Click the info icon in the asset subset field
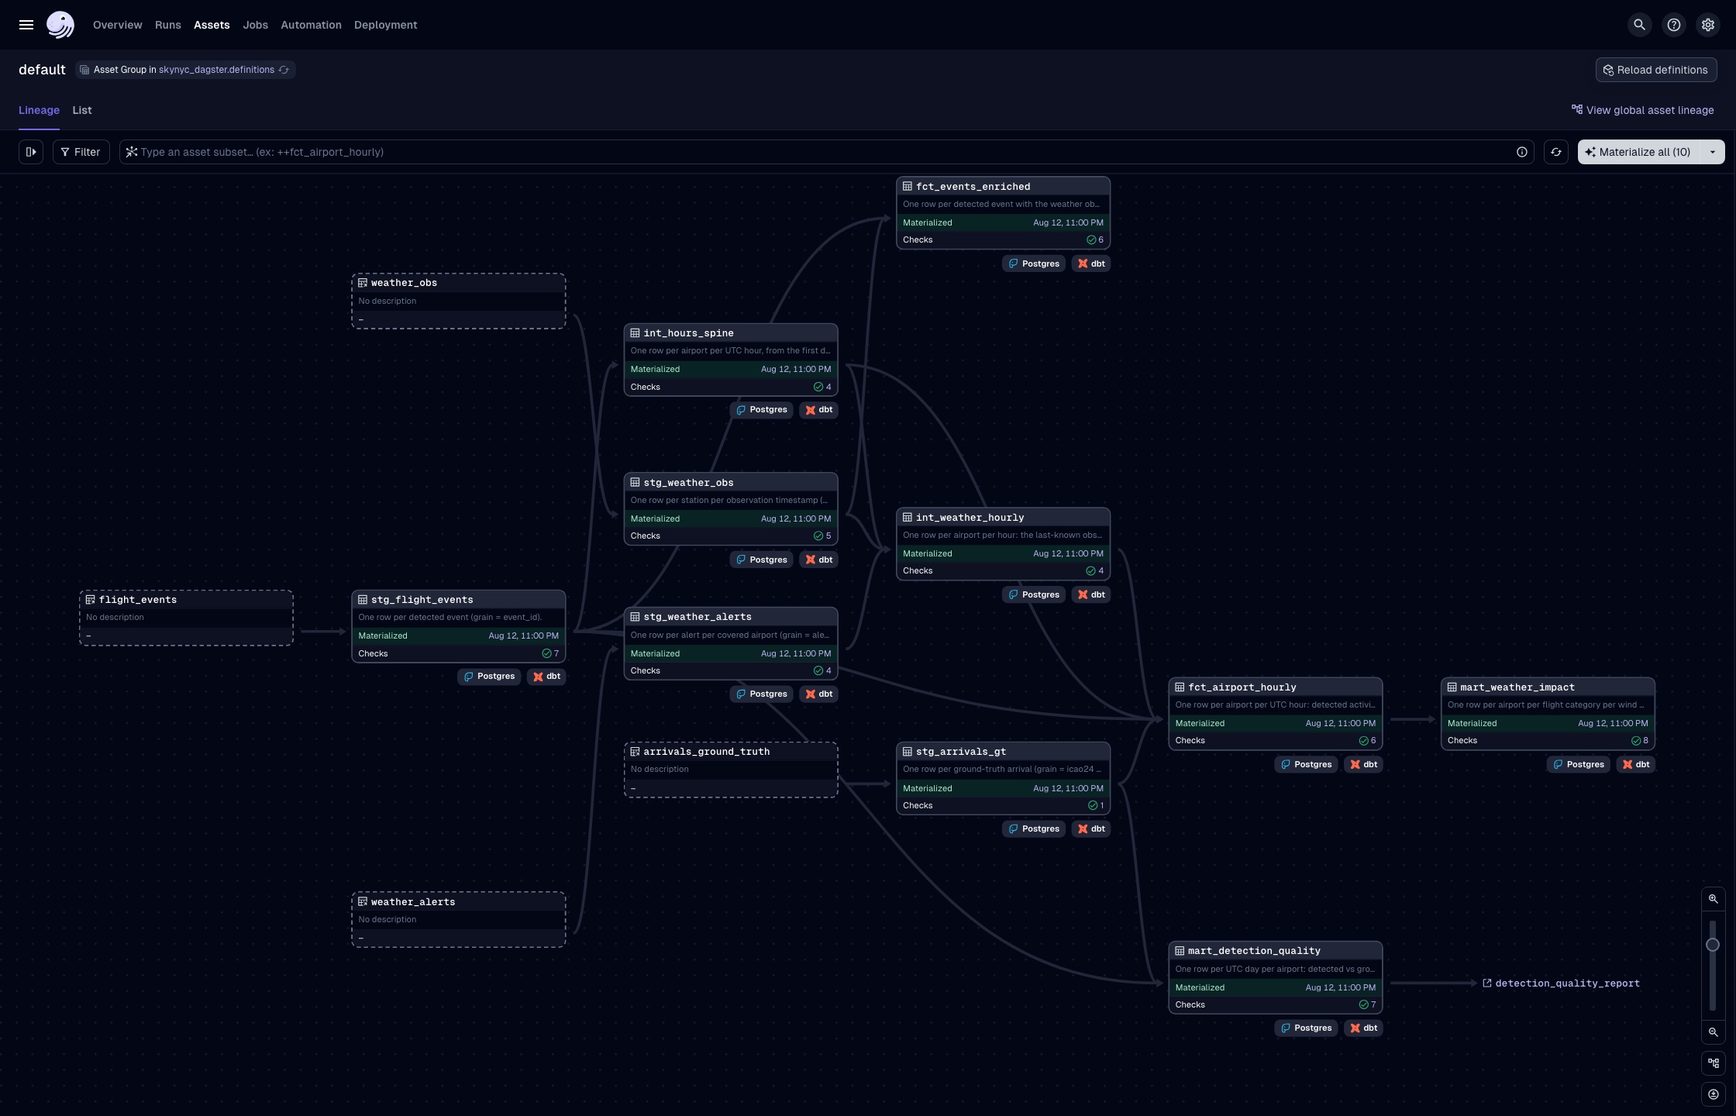1736x1116 pixels. 1522,152
